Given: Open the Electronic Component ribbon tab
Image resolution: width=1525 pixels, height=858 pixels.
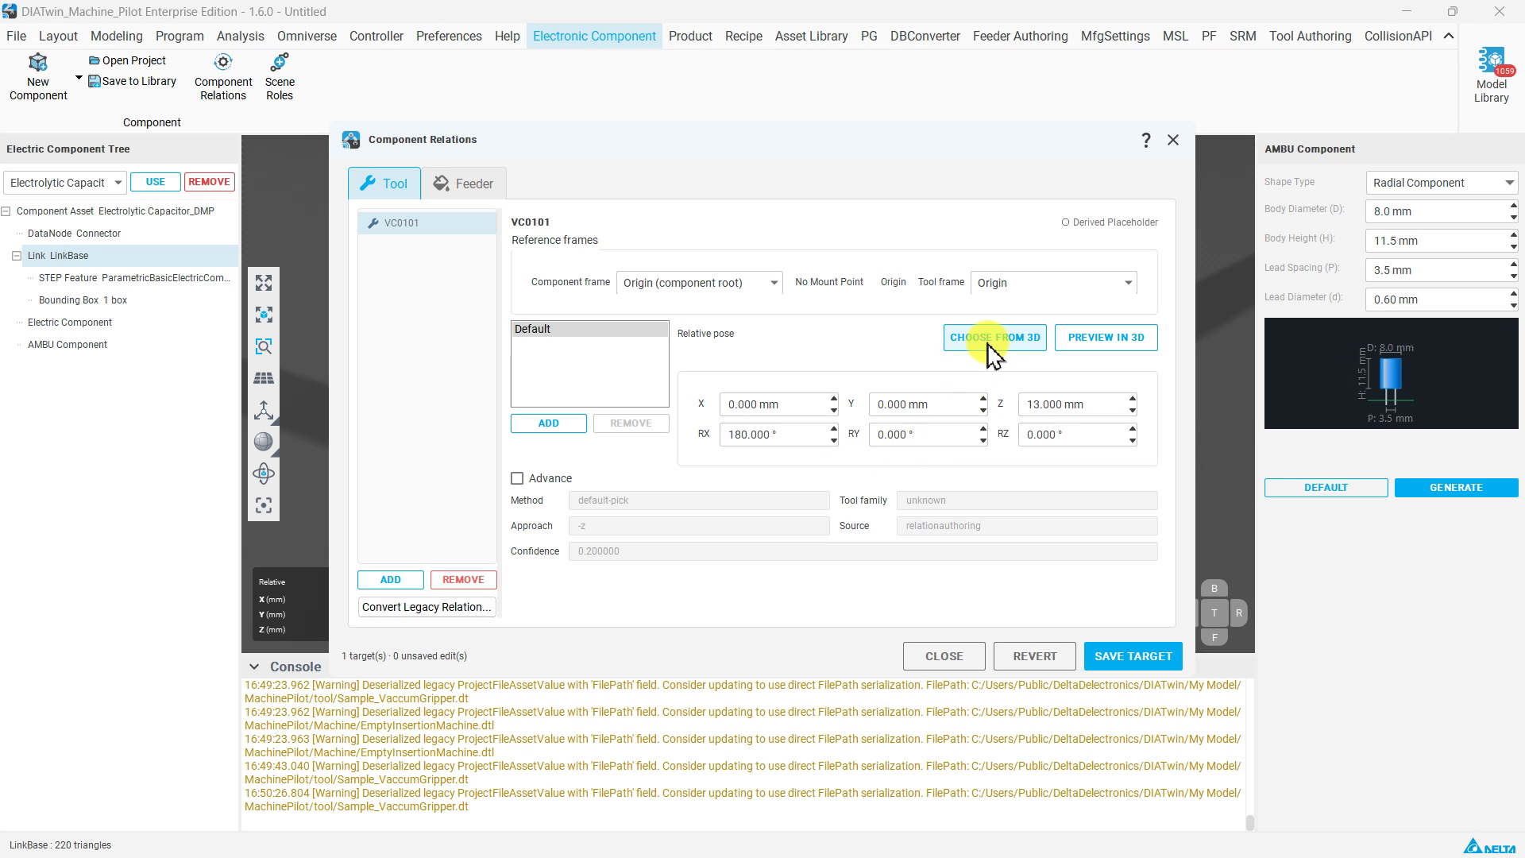Looking at the screenshot, I should (594, 37).
